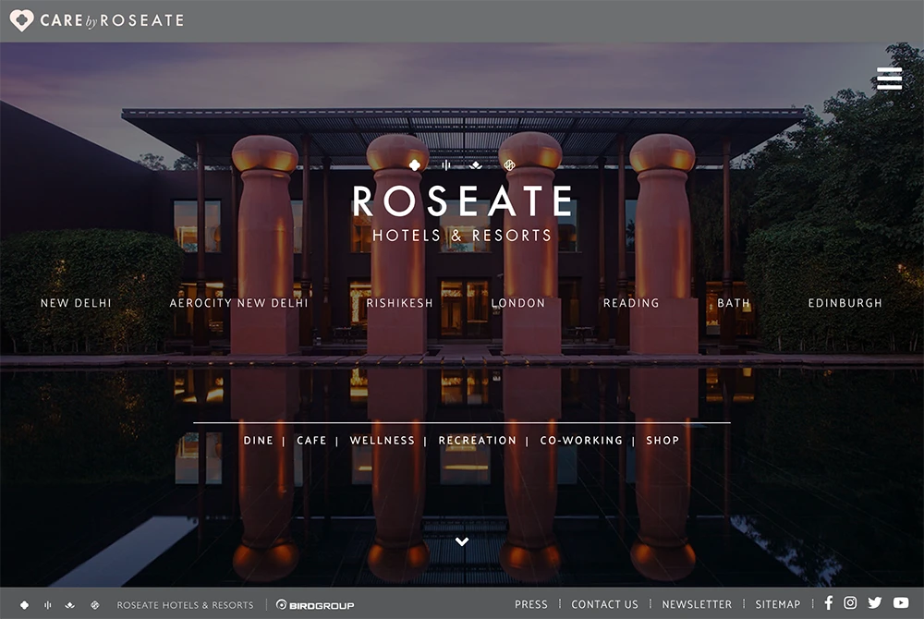Click the footer woven diamond brand icon
924x619 pixels.
pyautogui.click(x=94, y=605)
